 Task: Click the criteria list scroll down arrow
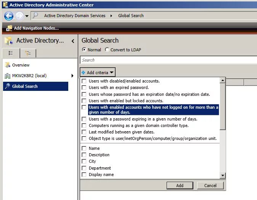coord(223,176)
